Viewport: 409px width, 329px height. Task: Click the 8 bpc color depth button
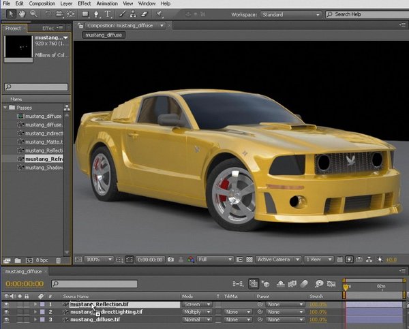40,260
